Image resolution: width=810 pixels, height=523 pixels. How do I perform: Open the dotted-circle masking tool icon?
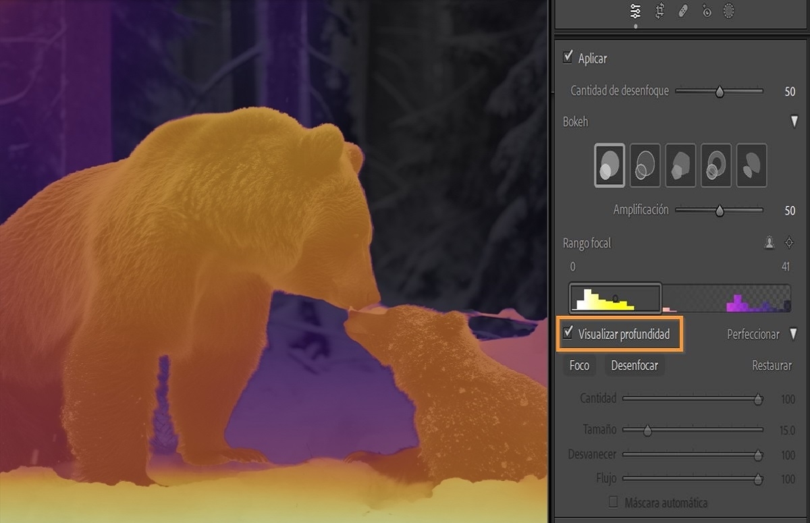click(x=729, y=11)
